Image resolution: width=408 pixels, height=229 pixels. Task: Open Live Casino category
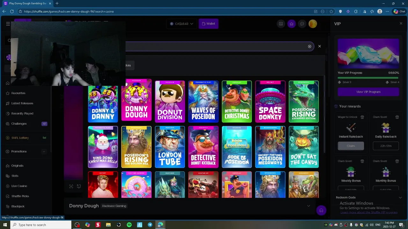coord(19,186)
